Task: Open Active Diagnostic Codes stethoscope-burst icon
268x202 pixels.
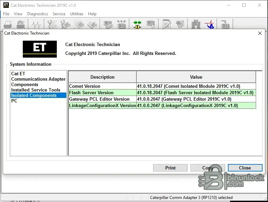Action: pyautogui.click(x=52, y=24)
